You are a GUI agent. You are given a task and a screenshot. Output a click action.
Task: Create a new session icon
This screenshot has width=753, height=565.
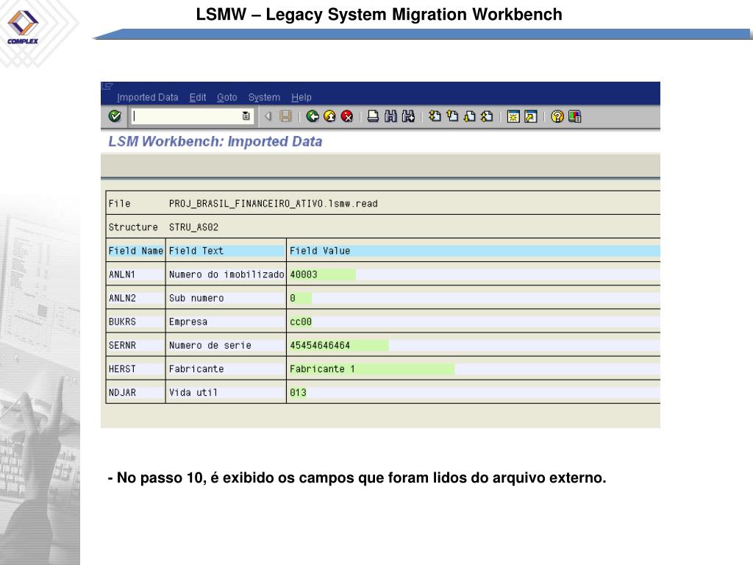click(513, 116)
